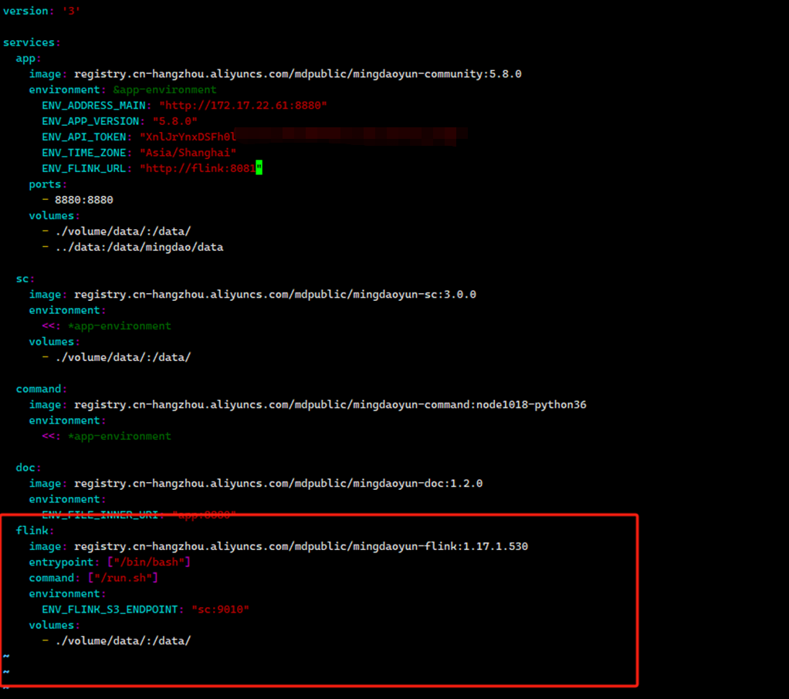Viewport: 789px width, 699px height.
Task: Click the ENV_API_TOKEN key
Action: pos(84,137)
